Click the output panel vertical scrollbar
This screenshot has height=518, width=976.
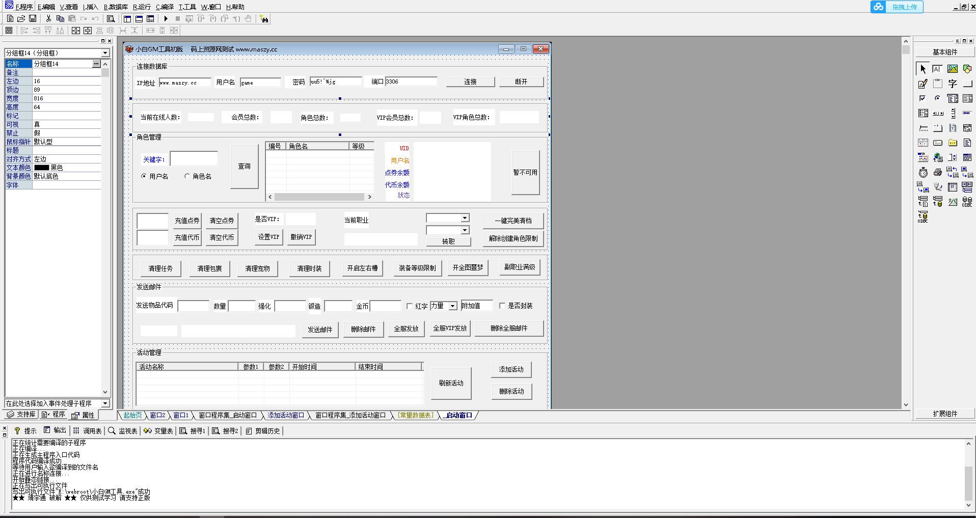[x=968, y=474]
